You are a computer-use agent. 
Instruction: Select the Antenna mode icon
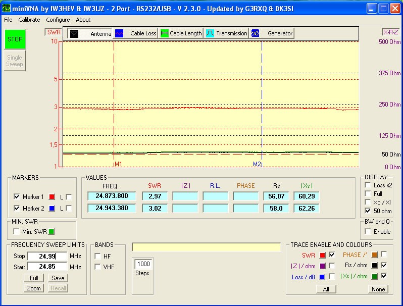(x=74, y=34)
